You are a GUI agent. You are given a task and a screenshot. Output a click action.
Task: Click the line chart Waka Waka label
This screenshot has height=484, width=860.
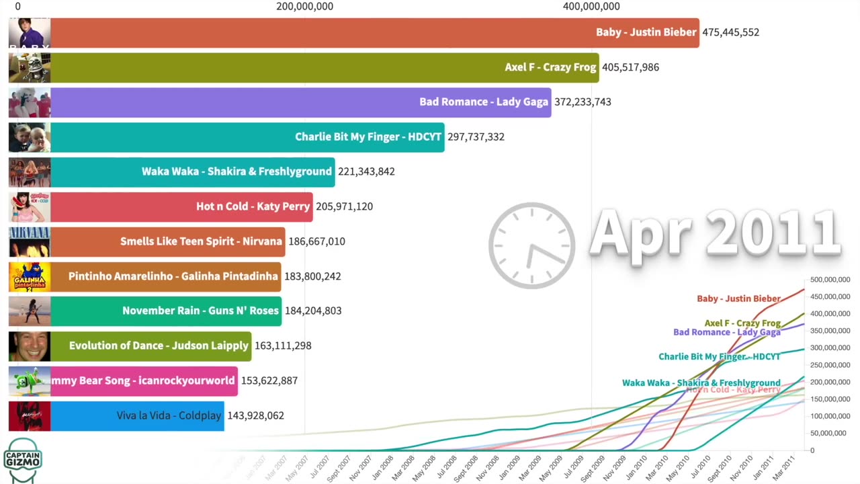701,382
